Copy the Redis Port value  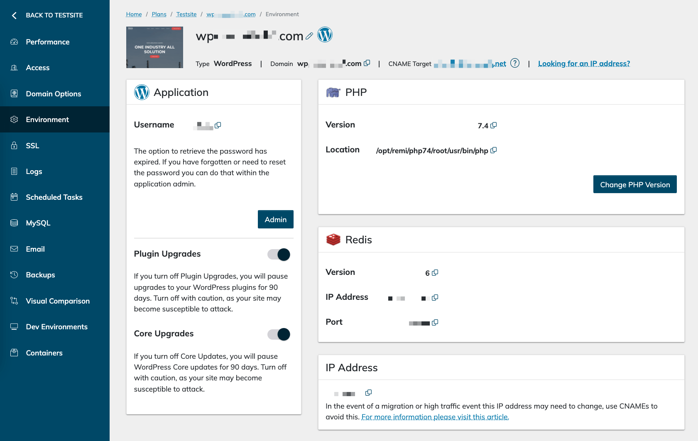(435, 323)
